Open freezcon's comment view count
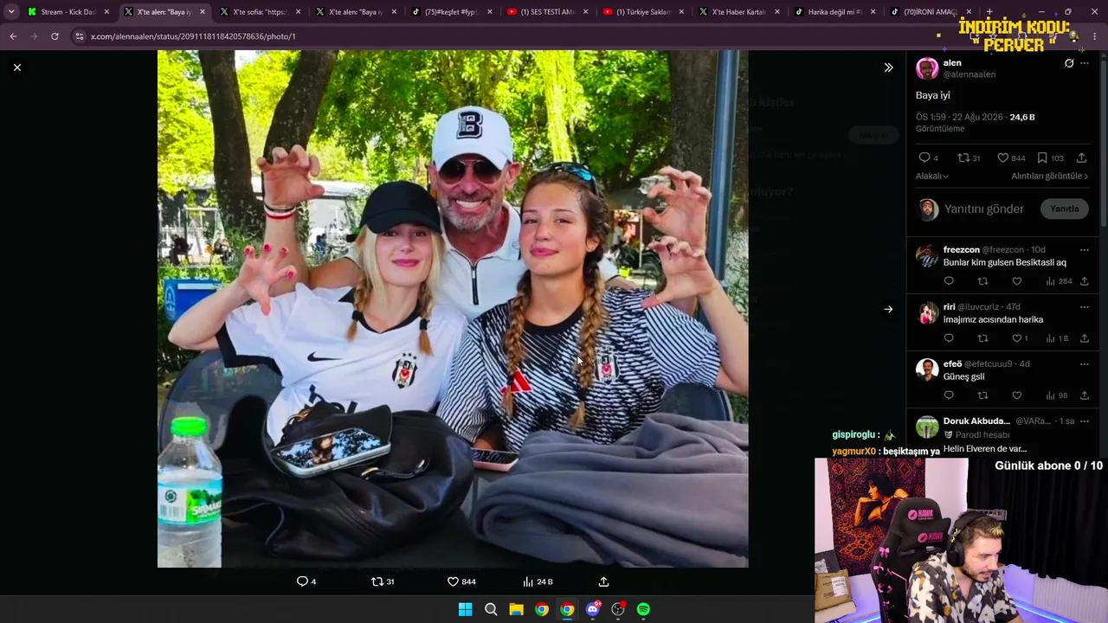Image resolution: width=1108 pixels, height=623 pixels. point(1059,281)
